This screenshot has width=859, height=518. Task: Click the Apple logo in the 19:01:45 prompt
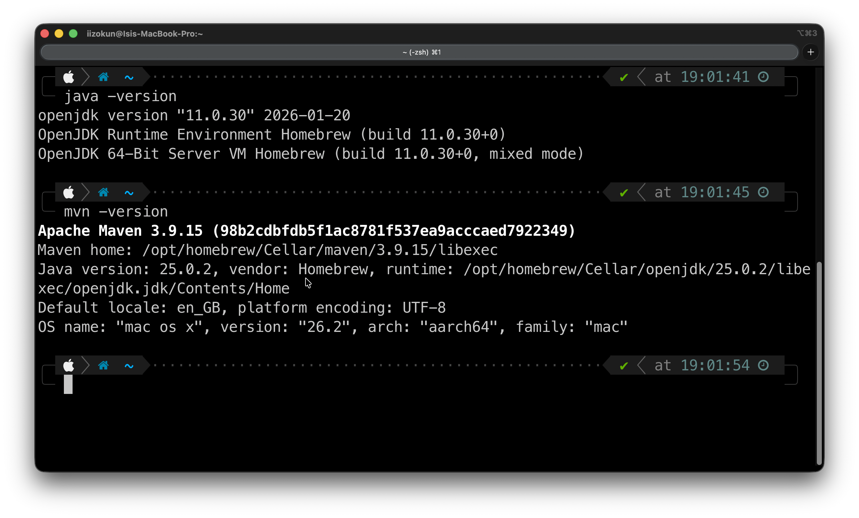(x=69, y=192)
